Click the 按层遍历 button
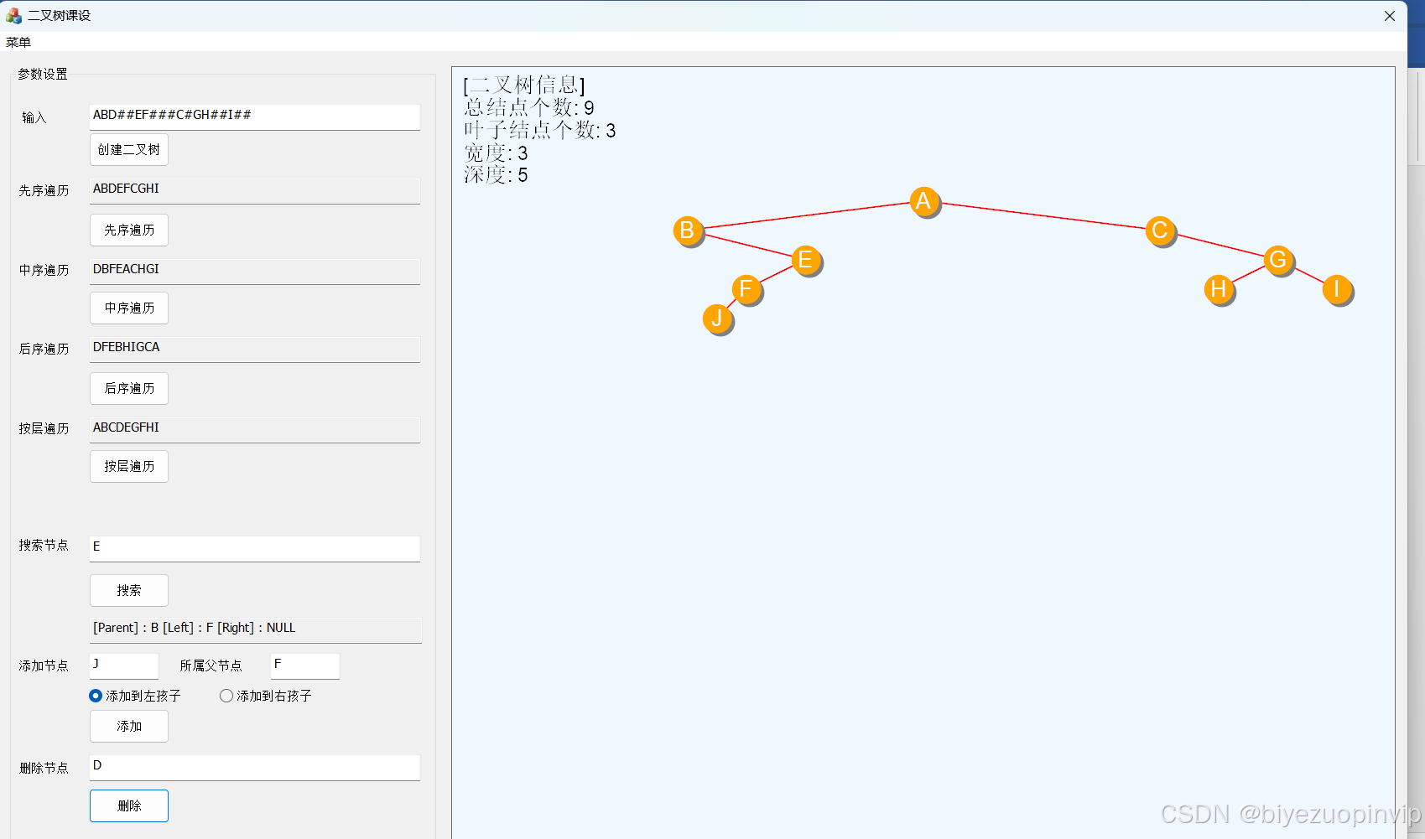Screen dimensions: 1425x839 point(129,467)
